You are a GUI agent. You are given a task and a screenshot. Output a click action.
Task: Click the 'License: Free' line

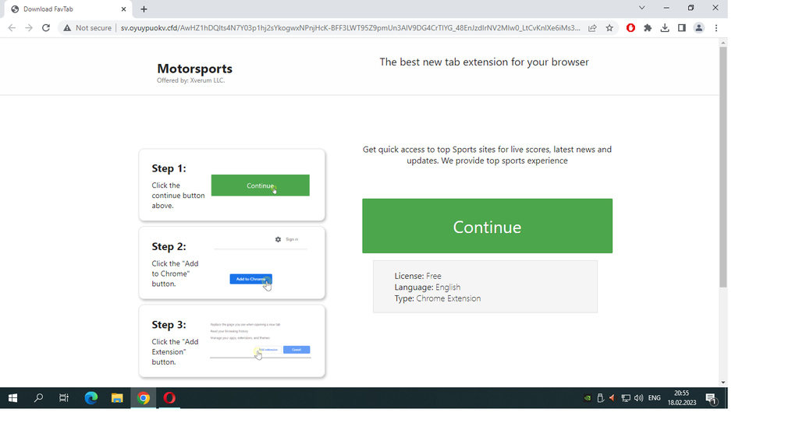418,276
